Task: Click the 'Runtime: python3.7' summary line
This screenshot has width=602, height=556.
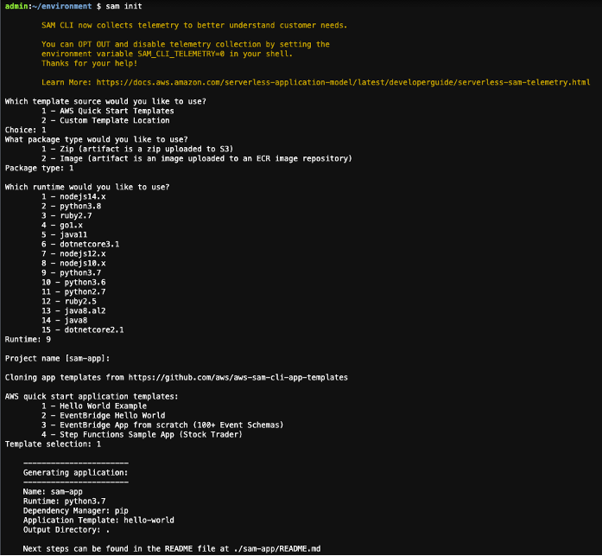Action: point(64,502)
